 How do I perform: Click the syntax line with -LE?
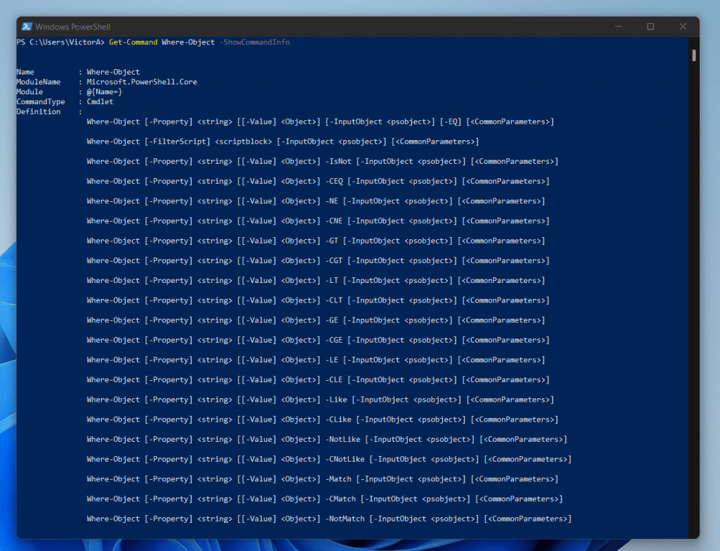point(316,360)
